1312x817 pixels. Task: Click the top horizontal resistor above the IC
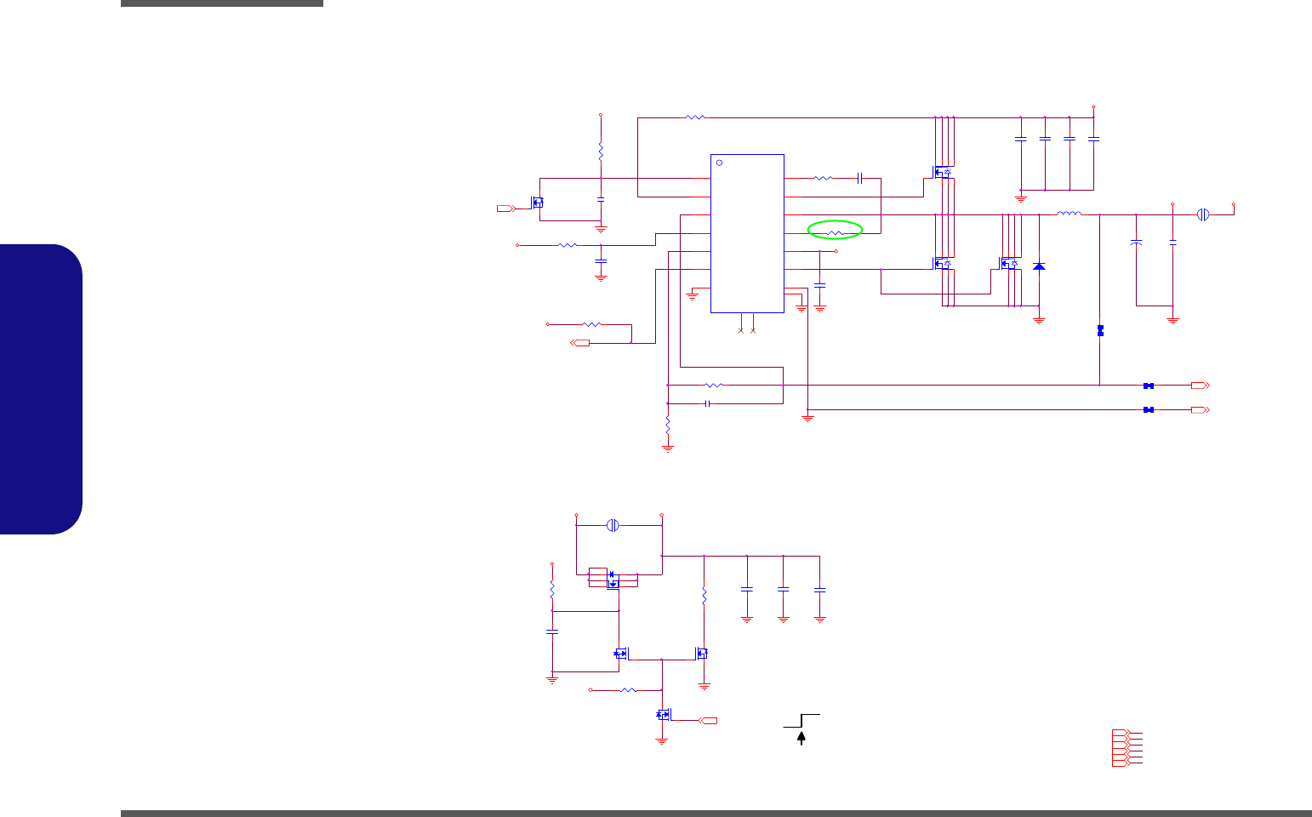695,117
